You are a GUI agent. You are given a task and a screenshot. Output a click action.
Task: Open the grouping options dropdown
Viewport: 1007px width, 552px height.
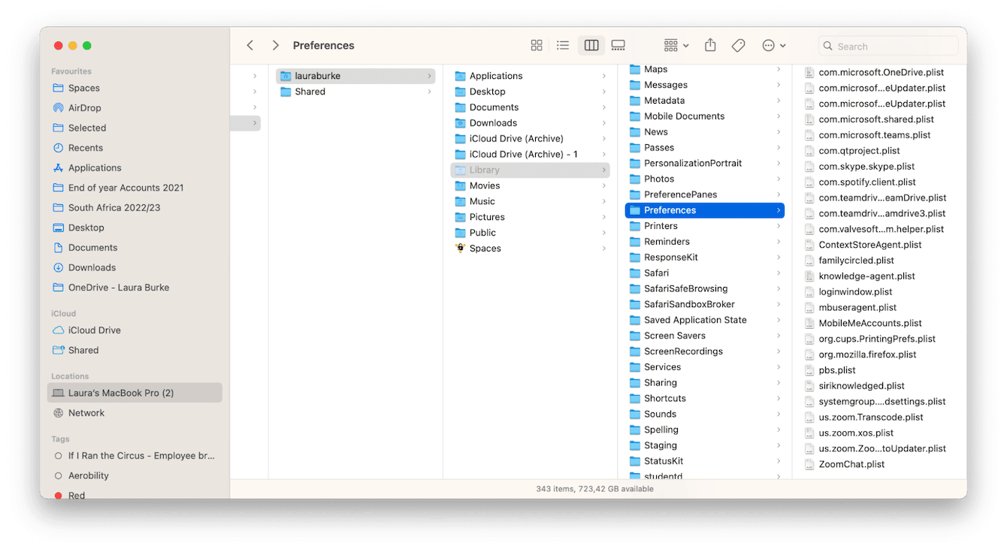[674, 45]
